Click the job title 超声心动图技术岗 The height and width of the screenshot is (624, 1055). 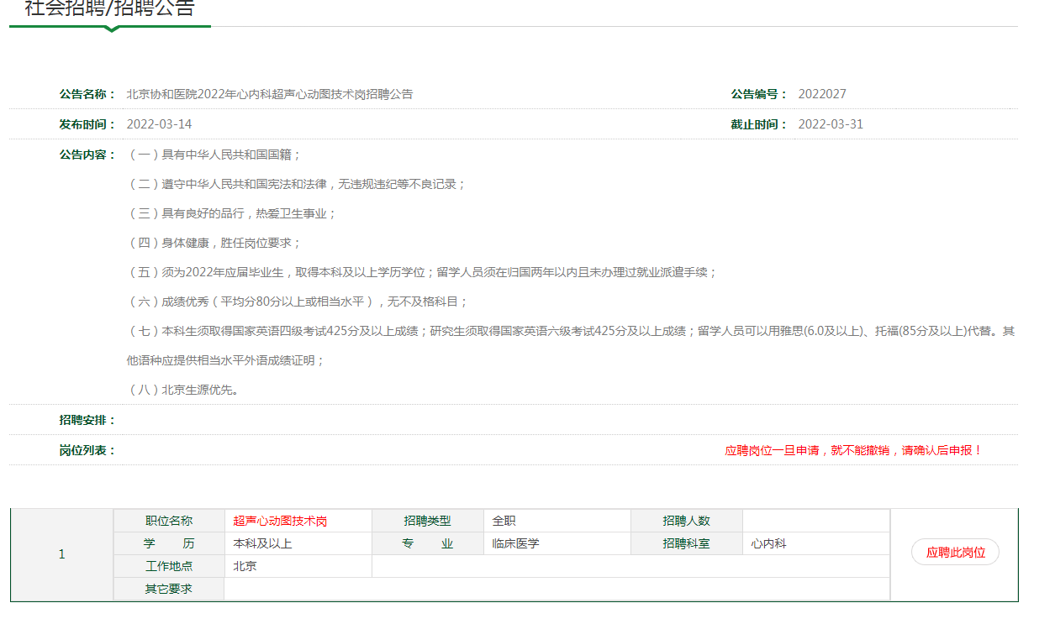tap(280, 521)
